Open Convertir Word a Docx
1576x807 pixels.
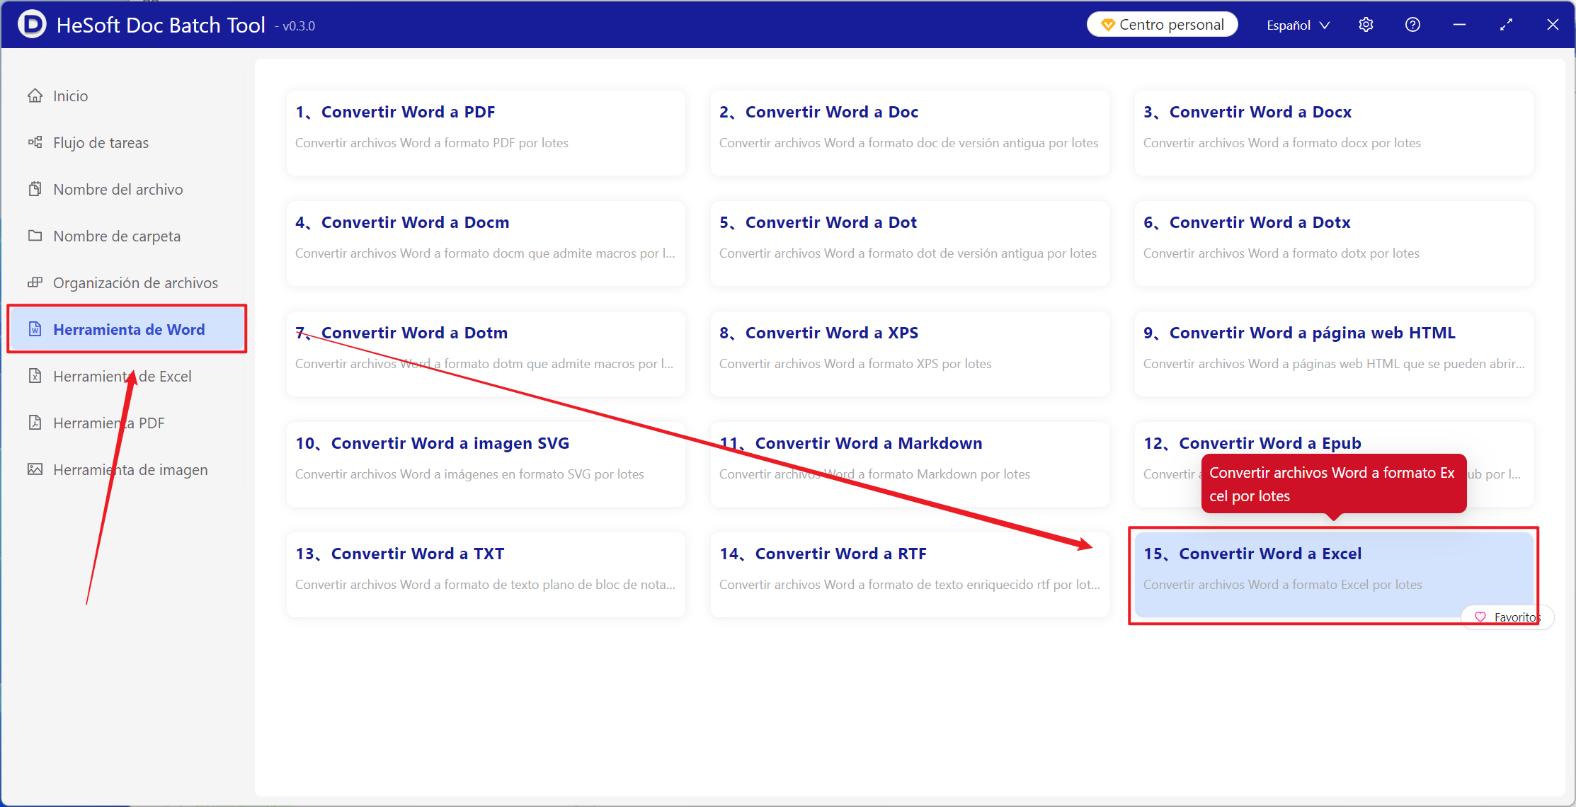click(x=1334, y=133)
